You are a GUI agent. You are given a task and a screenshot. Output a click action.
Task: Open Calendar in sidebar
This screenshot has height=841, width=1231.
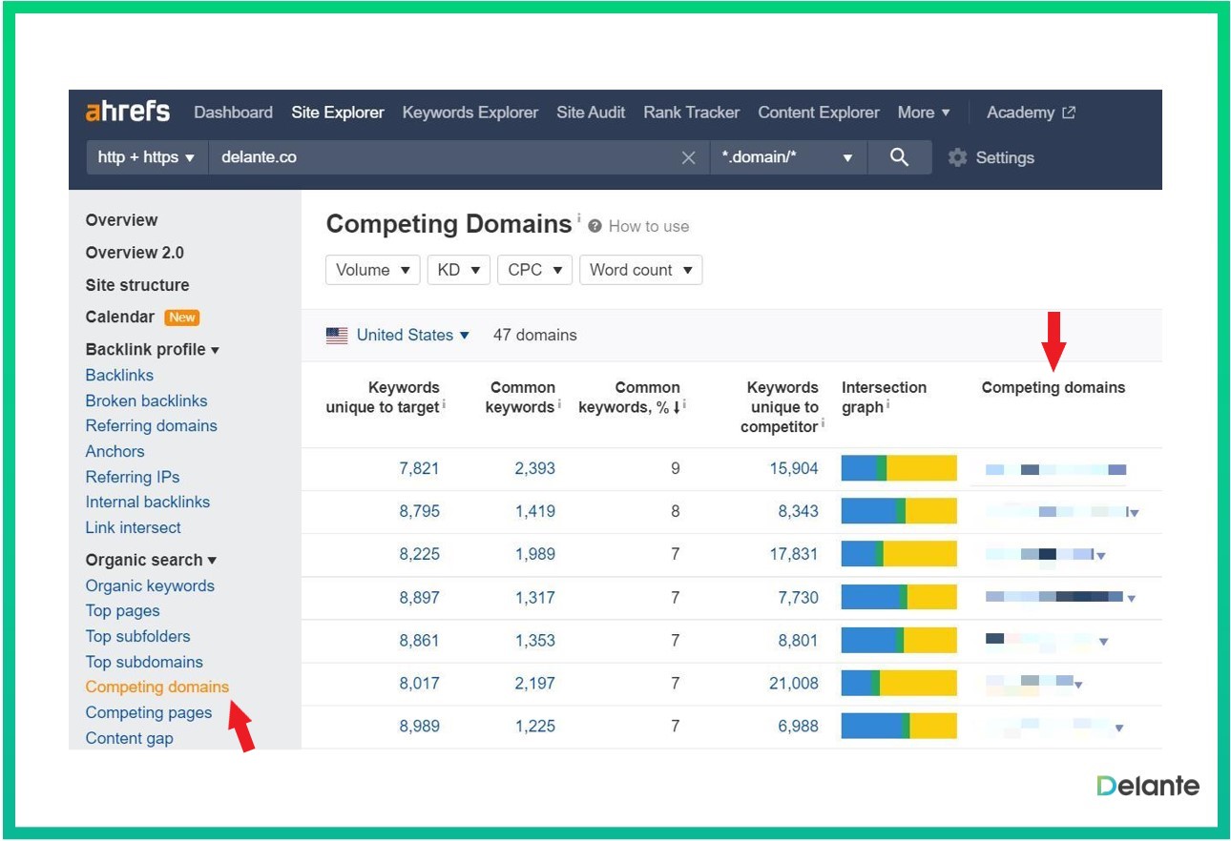point(119,318)
